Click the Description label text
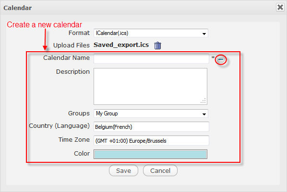The height and width of the screenshot is (192, 287). pos(73,72)
